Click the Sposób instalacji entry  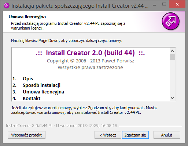pyautogui.click(x=41, y=85)
